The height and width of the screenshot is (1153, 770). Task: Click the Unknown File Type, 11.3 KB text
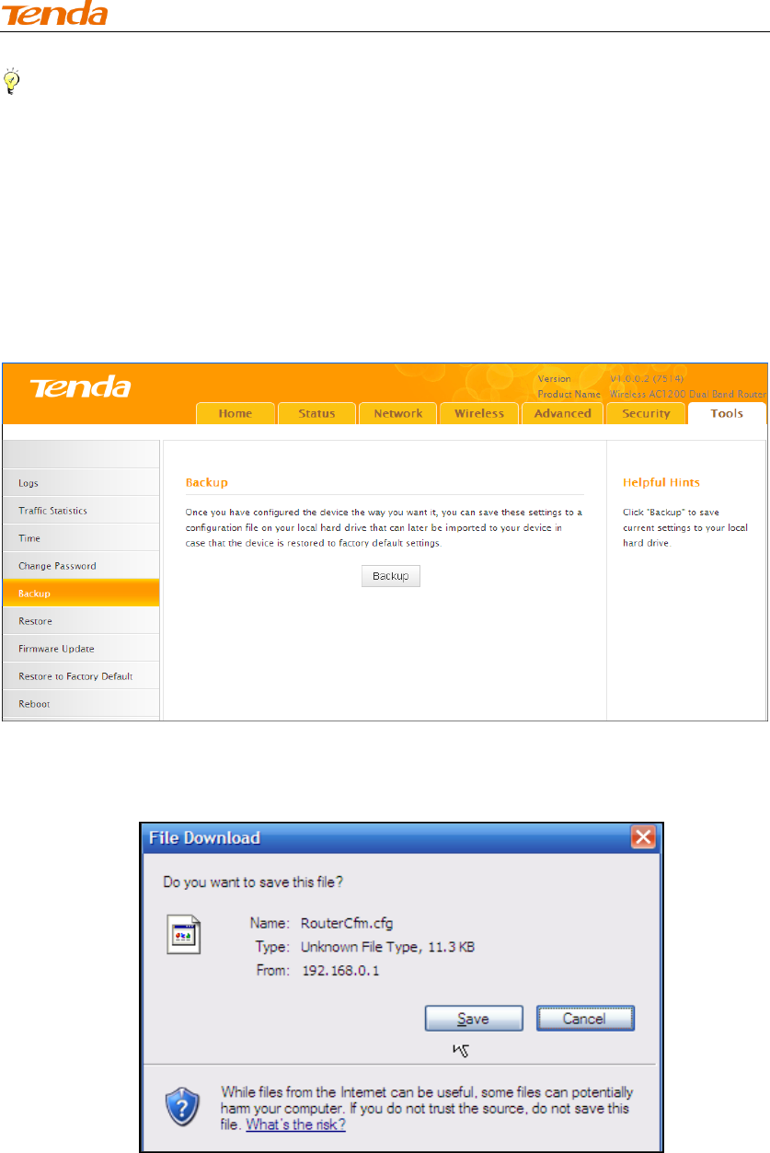[x=387, y=947]
